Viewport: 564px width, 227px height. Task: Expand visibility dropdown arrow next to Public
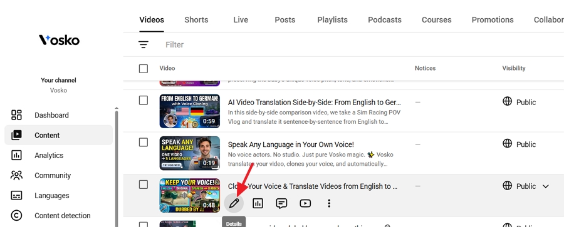[x=546, y=186]
